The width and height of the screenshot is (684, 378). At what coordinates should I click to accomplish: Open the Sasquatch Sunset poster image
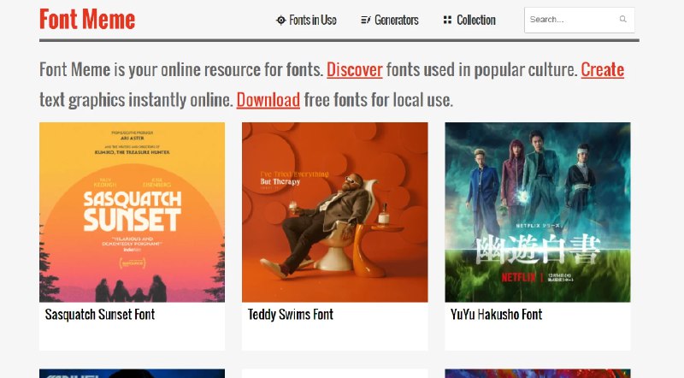coord(132,212)
